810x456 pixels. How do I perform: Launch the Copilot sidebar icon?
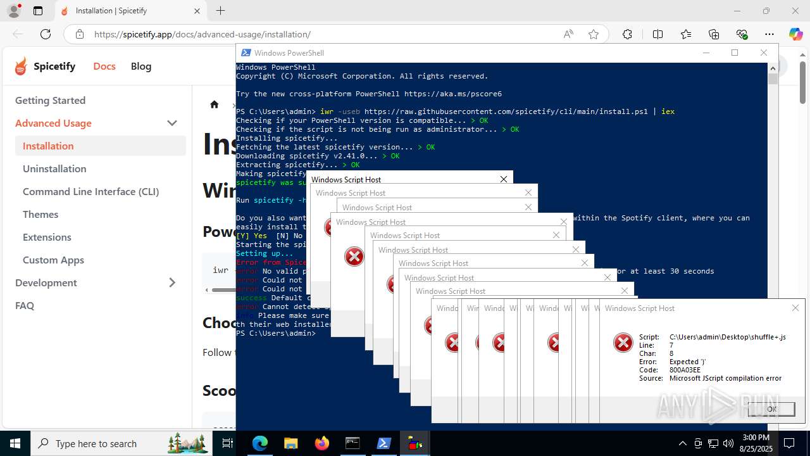795,34
